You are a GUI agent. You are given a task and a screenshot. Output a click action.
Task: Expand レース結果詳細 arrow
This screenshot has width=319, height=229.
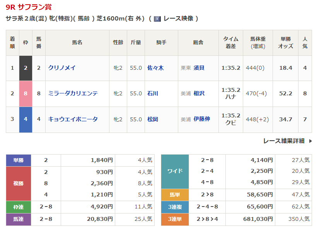[x=310, y=141]
